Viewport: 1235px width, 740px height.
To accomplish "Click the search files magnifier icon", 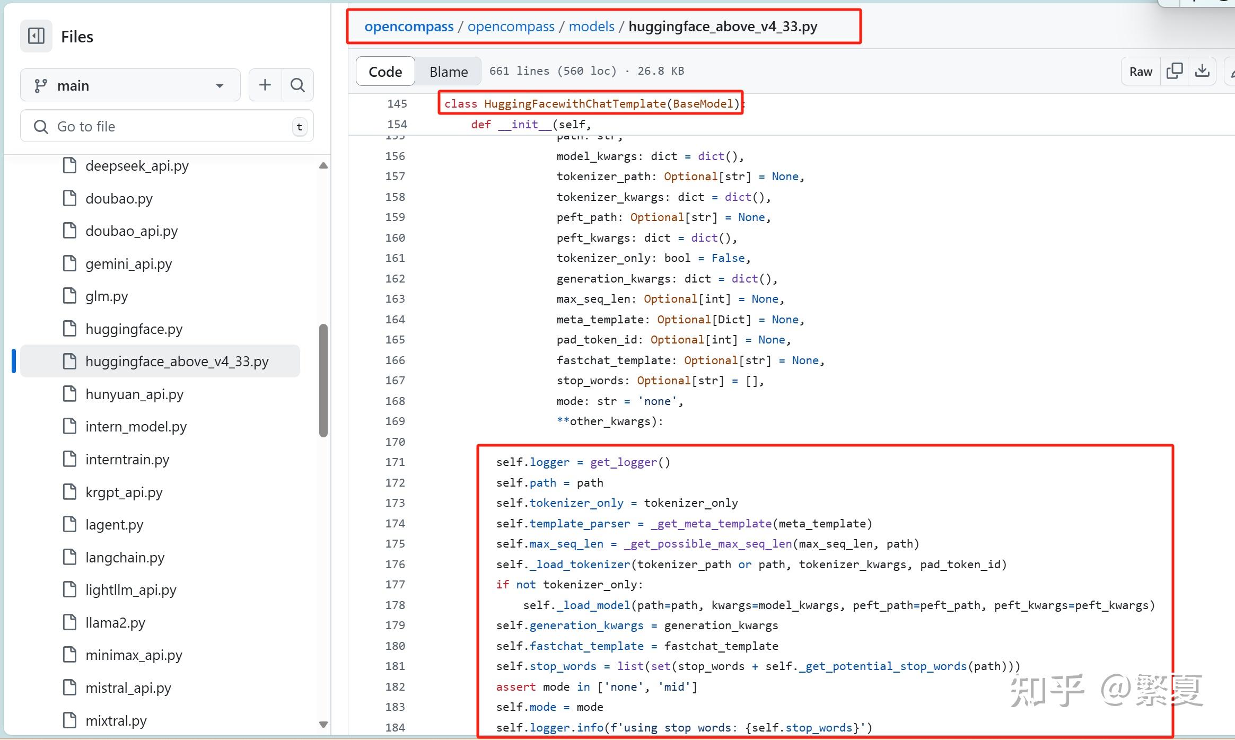I will click(x=297, y=85).
